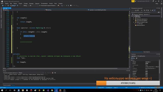Open the Справка menu

60,3
